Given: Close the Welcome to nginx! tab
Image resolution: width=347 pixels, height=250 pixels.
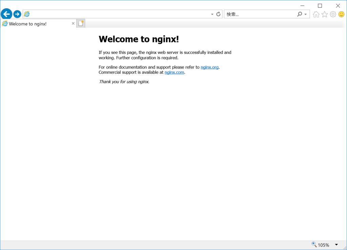Looking at the screenshot, I should point(73,23).
